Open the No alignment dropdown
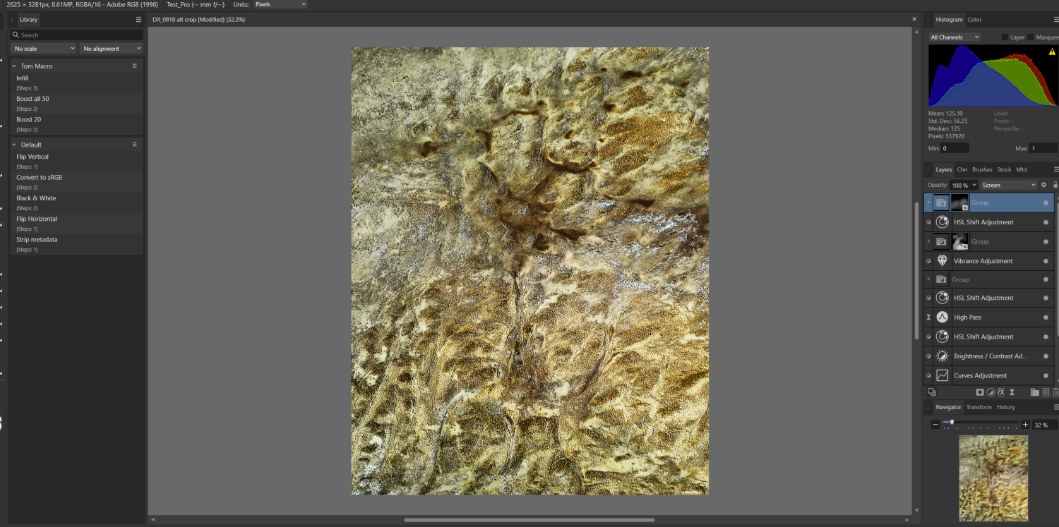Screen dimensions: 1059x527 (x=112, y=49)
